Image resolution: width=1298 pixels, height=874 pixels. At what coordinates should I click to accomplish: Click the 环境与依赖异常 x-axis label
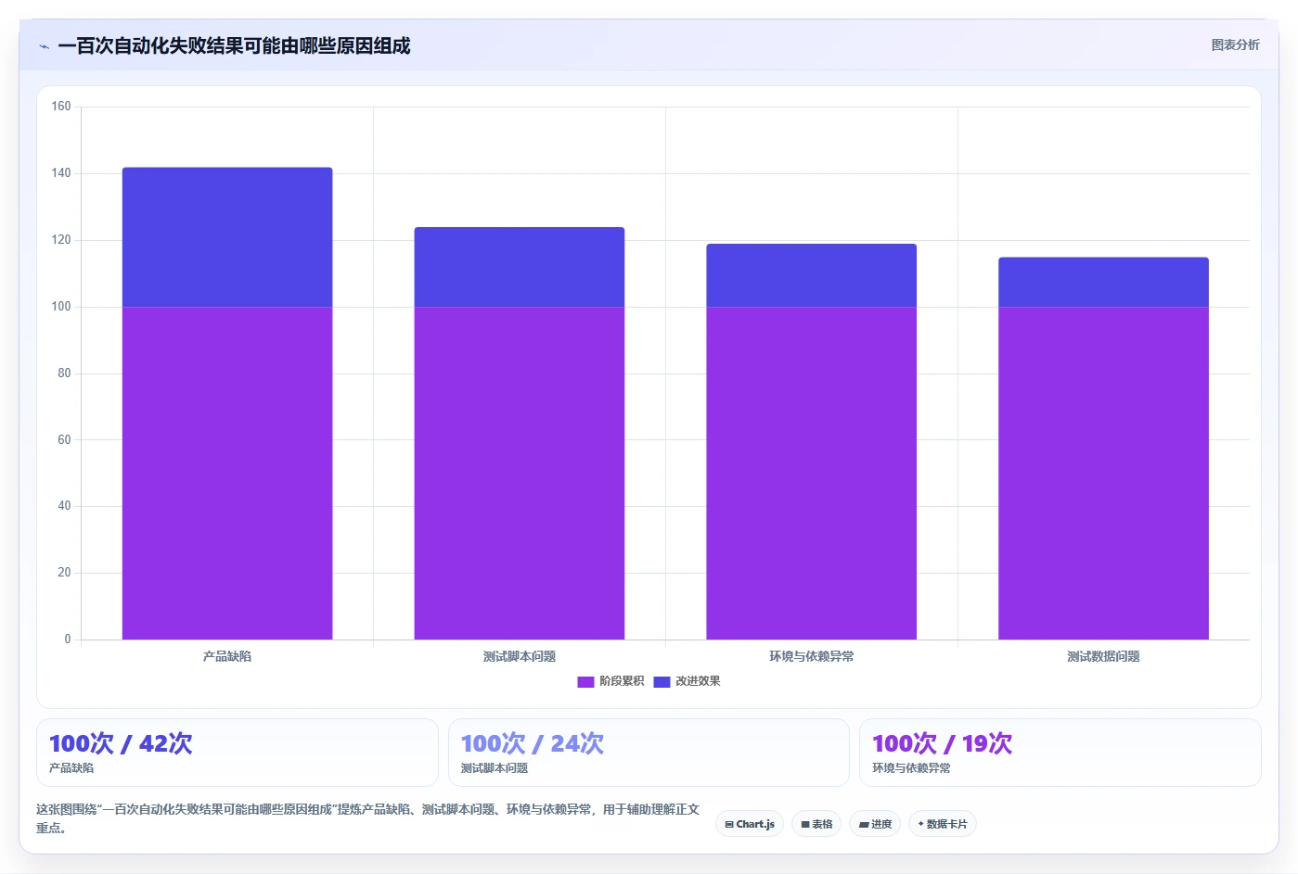click(x=812, y=656)
